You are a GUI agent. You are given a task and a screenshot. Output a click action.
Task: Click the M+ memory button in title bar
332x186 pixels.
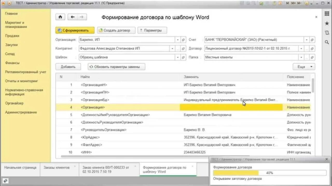(293, 3)
